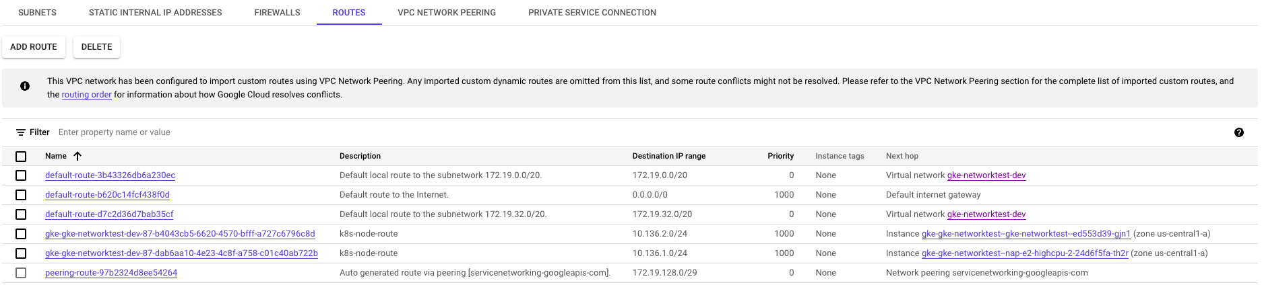1262x289 pixels.
Task: Switch to the Subnets tab
Action: point(37,12)
